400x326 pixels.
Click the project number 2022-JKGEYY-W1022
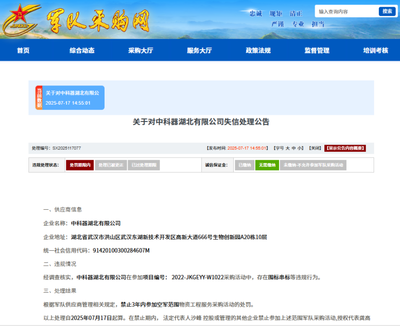point(198,277)
